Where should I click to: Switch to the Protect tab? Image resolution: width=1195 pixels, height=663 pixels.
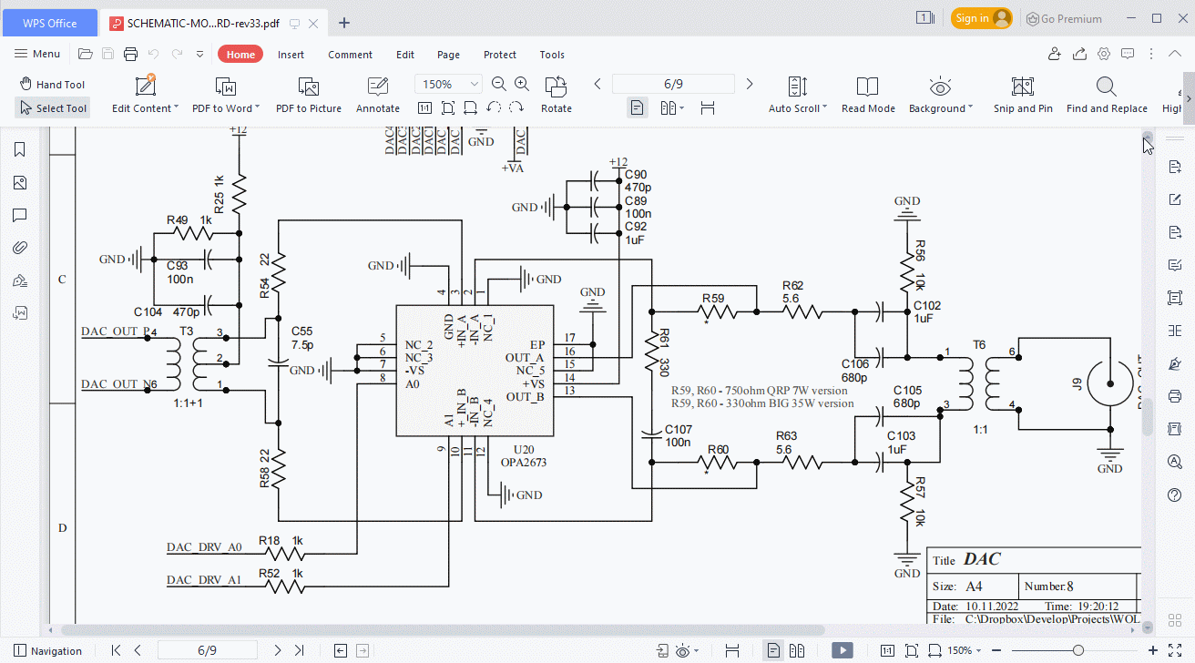(499, 55)
